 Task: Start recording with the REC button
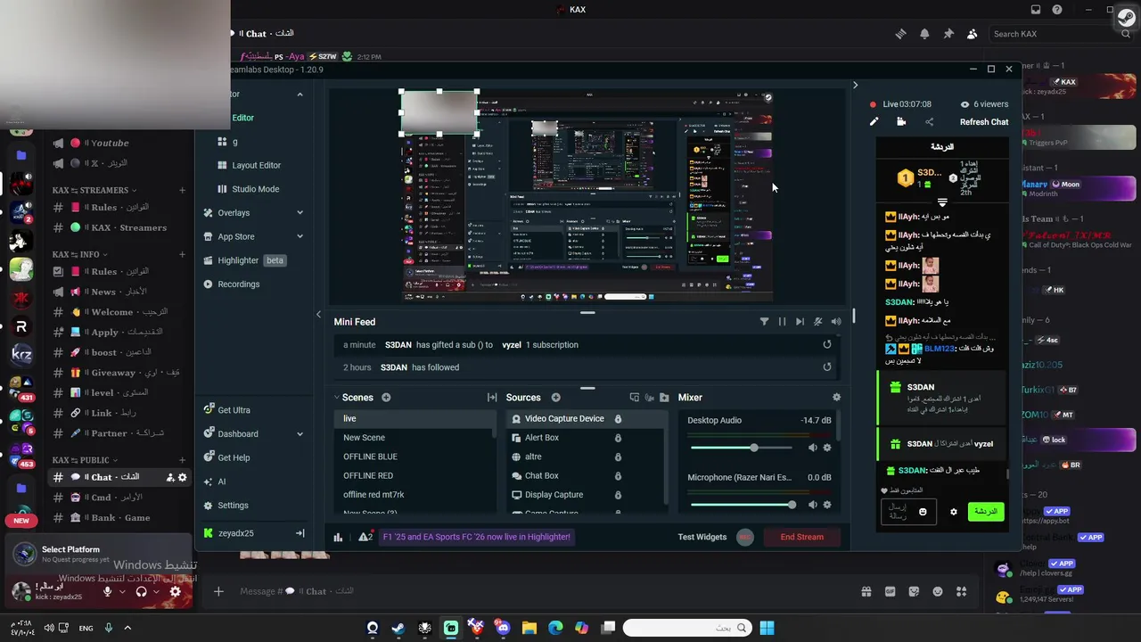[x=745, y=537]
